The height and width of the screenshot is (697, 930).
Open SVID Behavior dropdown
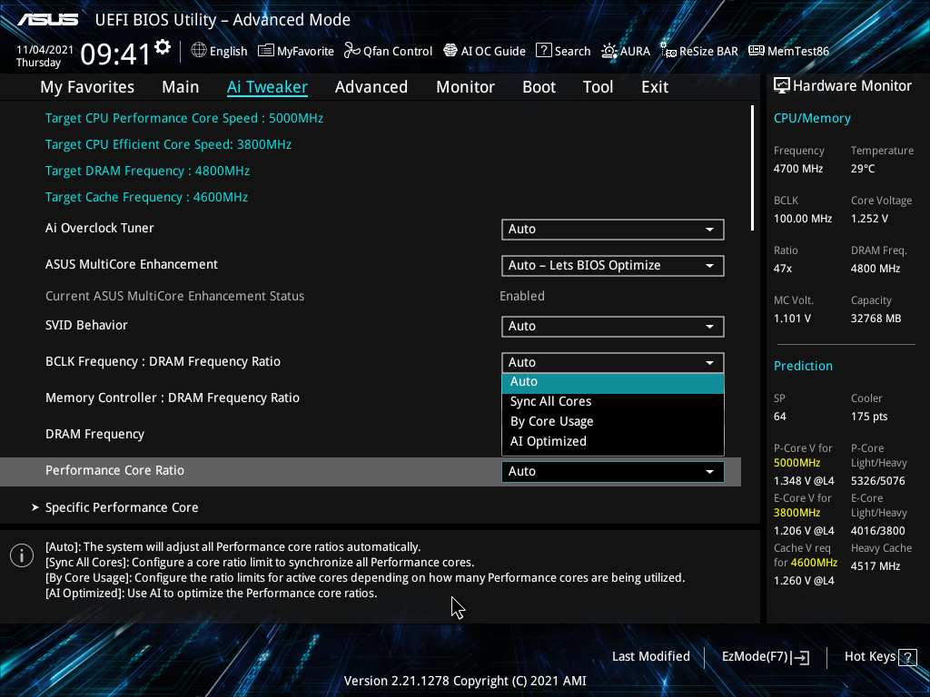coord(613,327)
